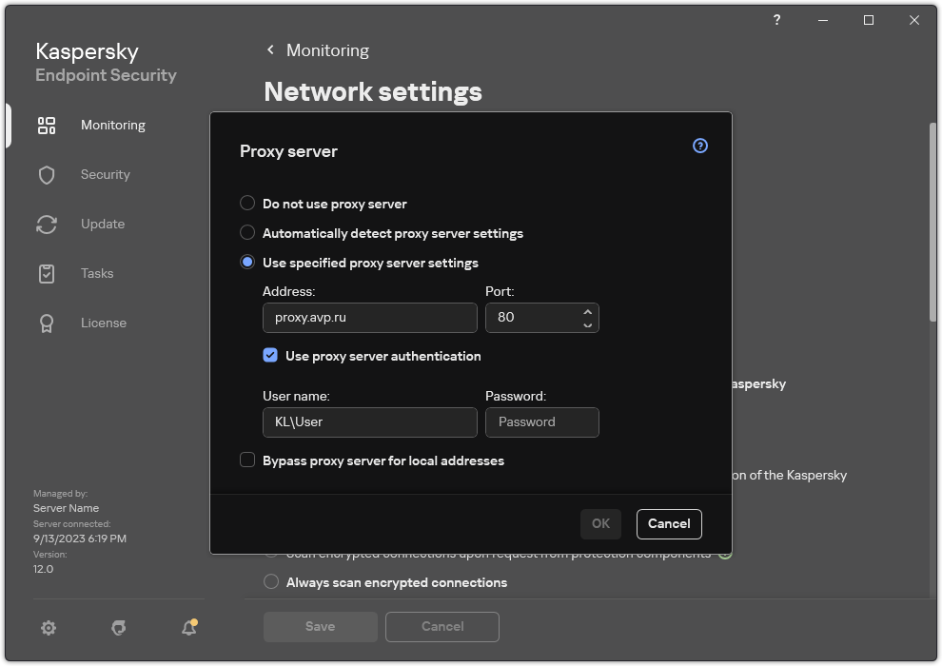Click the title bar question mark help icon
This screenshot has width=942, height=666.
[776, 20]
